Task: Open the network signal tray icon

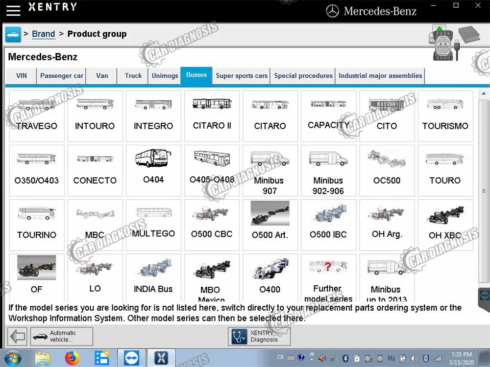Action: 438,358
